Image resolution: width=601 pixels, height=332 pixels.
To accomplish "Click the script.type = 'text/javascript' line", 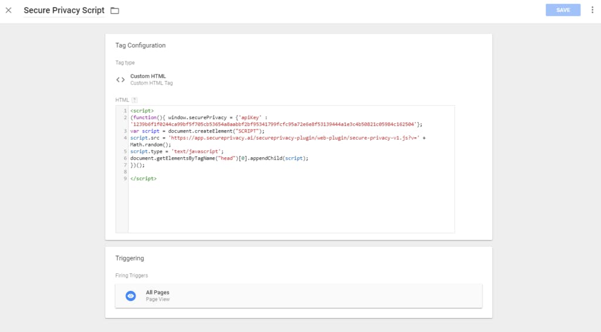I will pos(177,151).
